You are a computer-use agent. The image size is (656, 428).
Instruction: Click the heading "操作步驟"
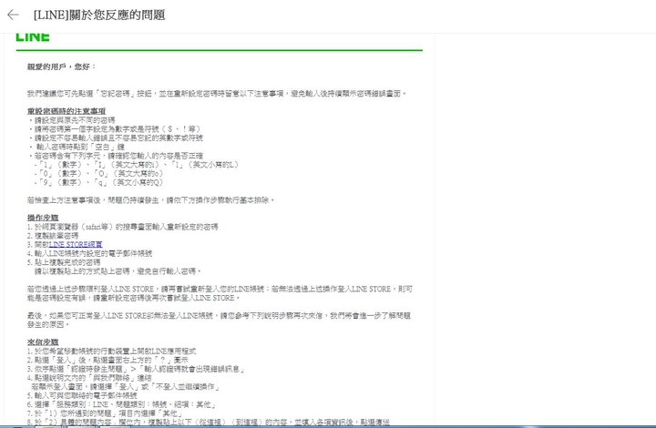[x=43, y=218]
